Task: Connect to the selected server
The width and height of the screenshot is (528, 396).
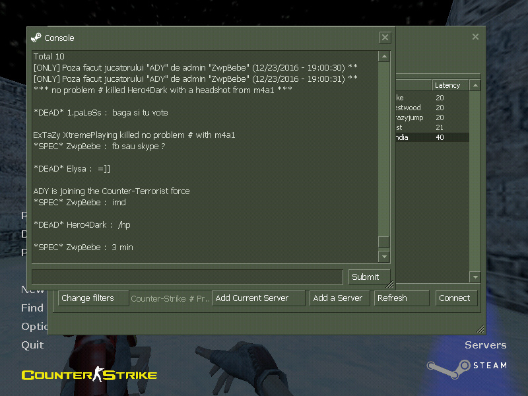Action: click(x=455, y=298)
